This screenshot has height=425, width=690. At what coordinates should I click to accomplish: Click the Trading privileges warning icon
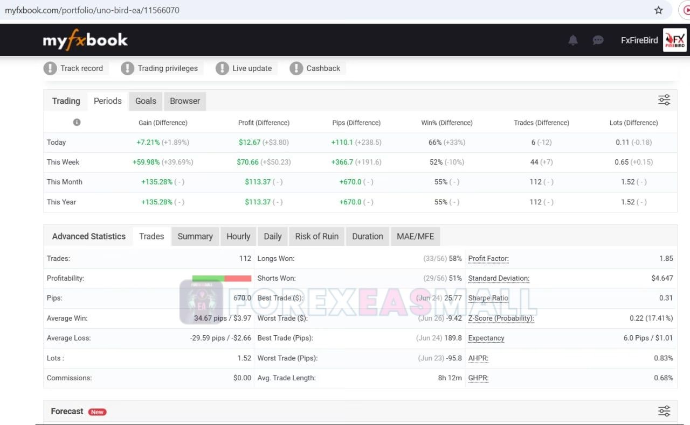click(x=127, y=68)
